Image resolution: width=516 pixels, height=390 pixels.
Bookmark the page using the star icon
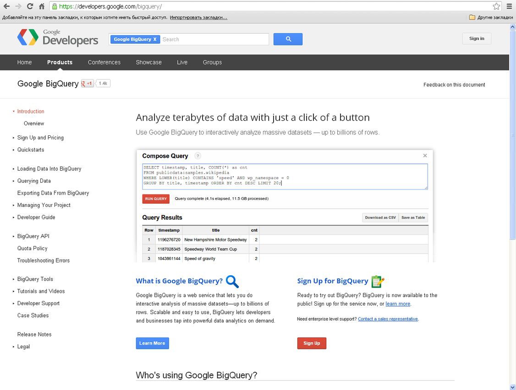click(496, 6)
